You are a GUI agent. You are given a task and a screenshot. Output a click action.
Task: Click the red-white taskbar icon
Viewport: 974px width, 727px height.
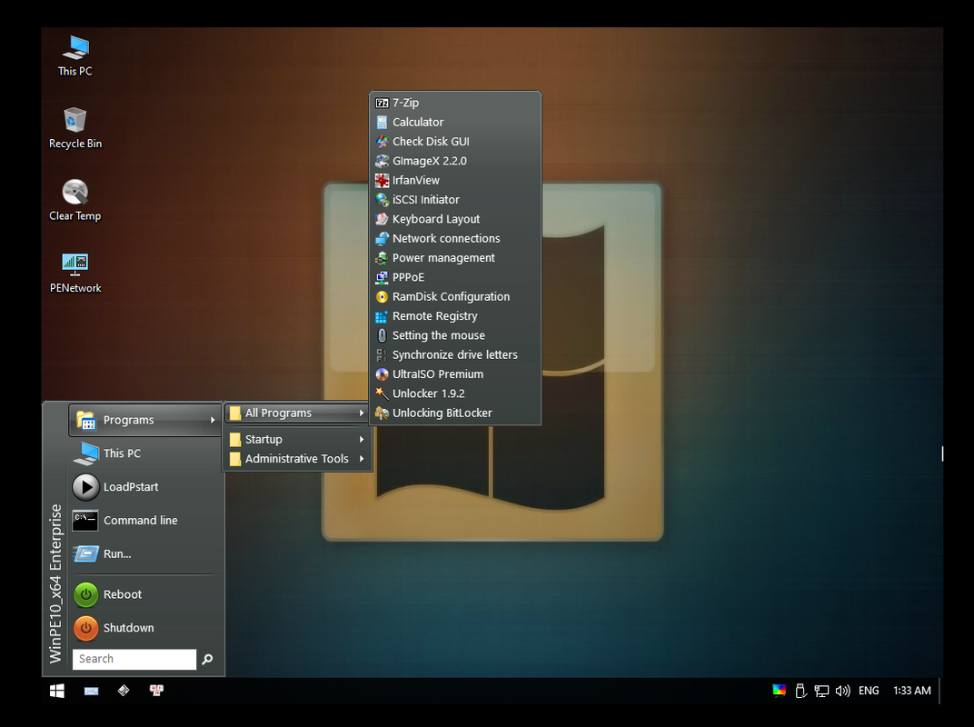[x=156, y=691]
